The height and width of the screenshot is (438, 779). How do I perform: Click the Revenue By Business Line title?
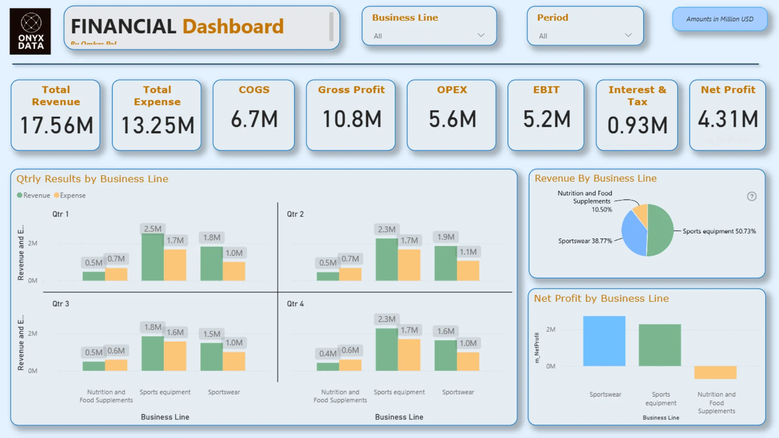tap(595, 178)
